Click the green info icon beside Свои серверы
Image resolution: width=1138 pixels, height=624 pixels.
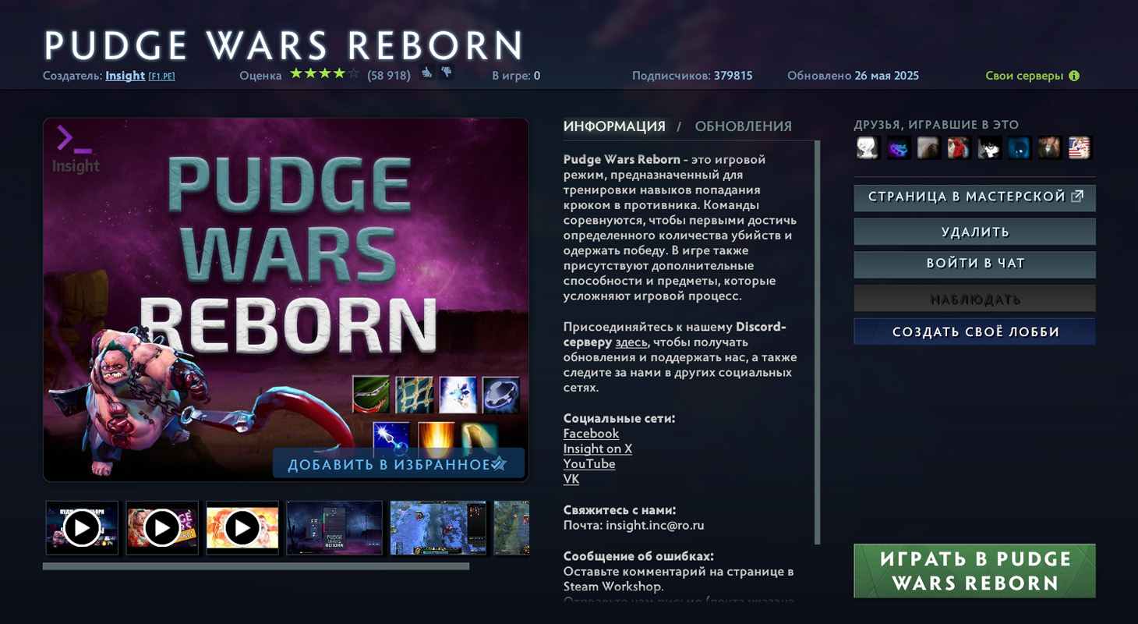click(x=1074, y=76)
